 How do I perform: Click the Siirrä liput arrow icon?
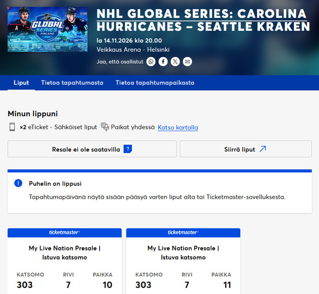(x=262, y=149)
